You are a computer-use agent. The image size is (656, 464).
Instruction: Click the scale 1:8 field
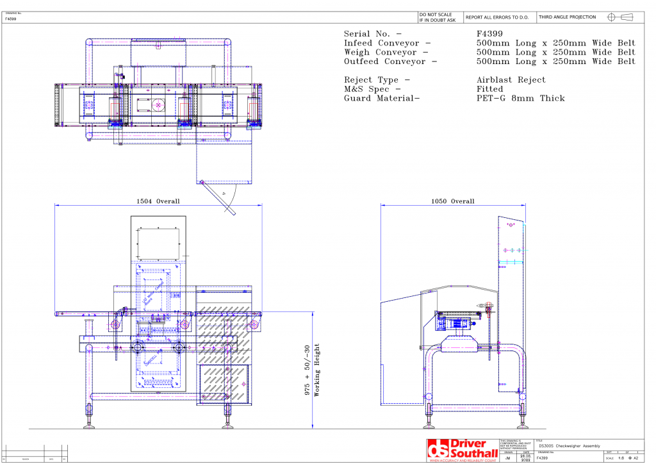point(620,458)
